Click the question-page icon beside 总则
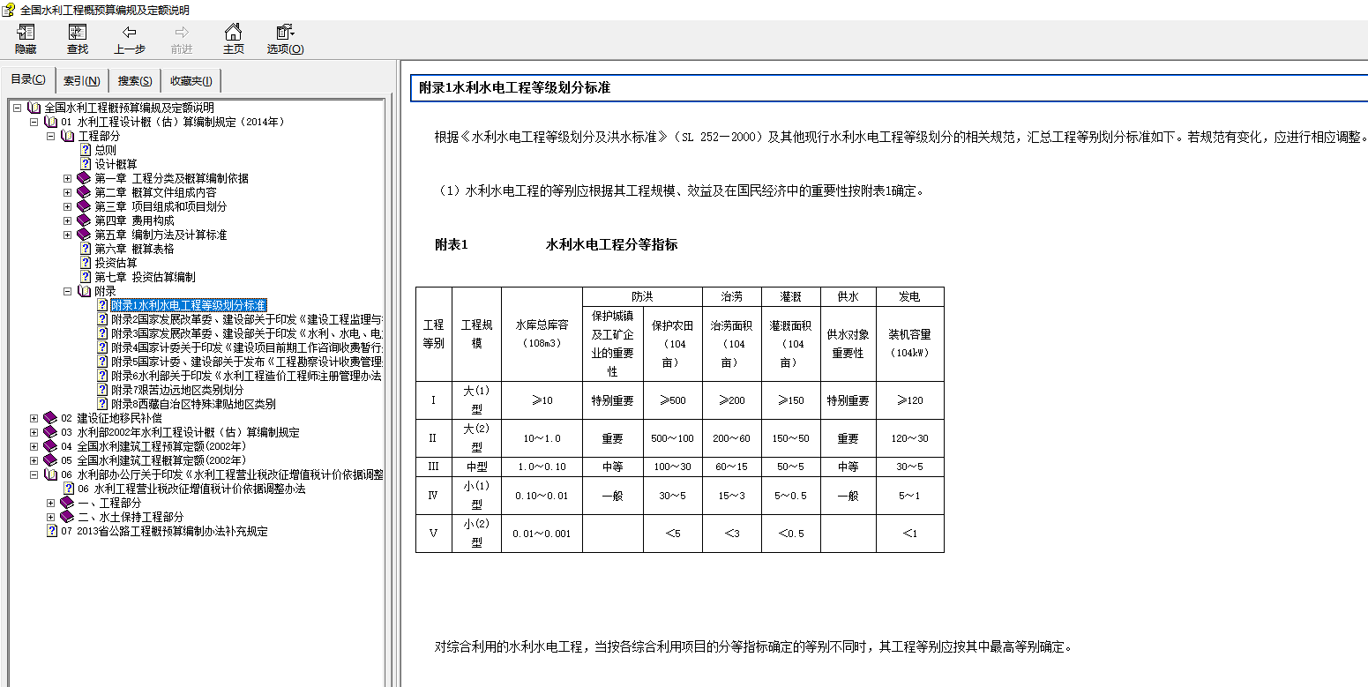 86,150
